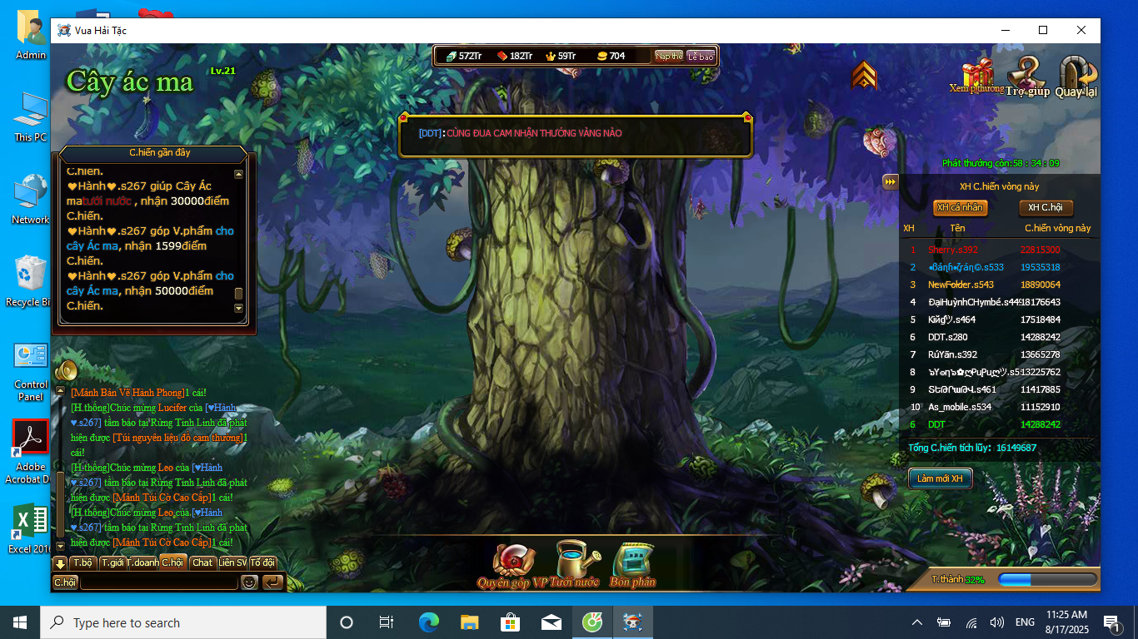Click the Làm mới XH refresh button
Image resolution: width=1138 pixels, height=639 pixels.
pyautogui.click(x=940, y=478)
